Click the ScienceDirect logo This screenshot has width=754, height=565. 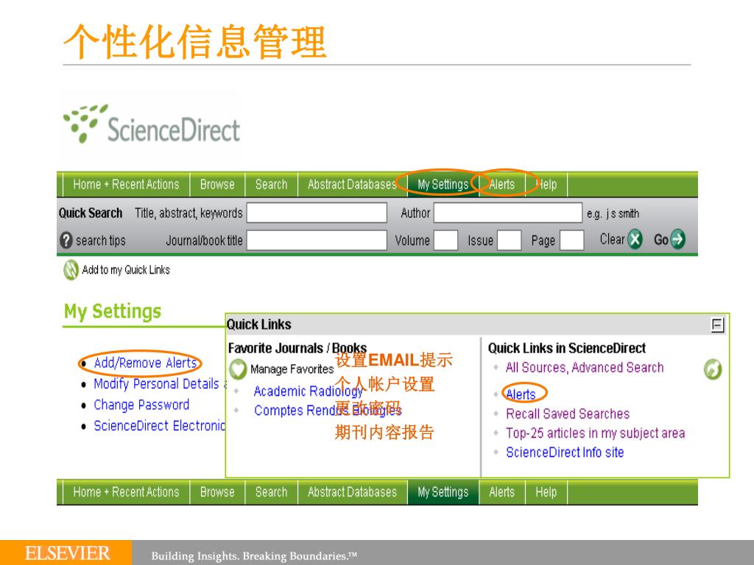(152, 124)
